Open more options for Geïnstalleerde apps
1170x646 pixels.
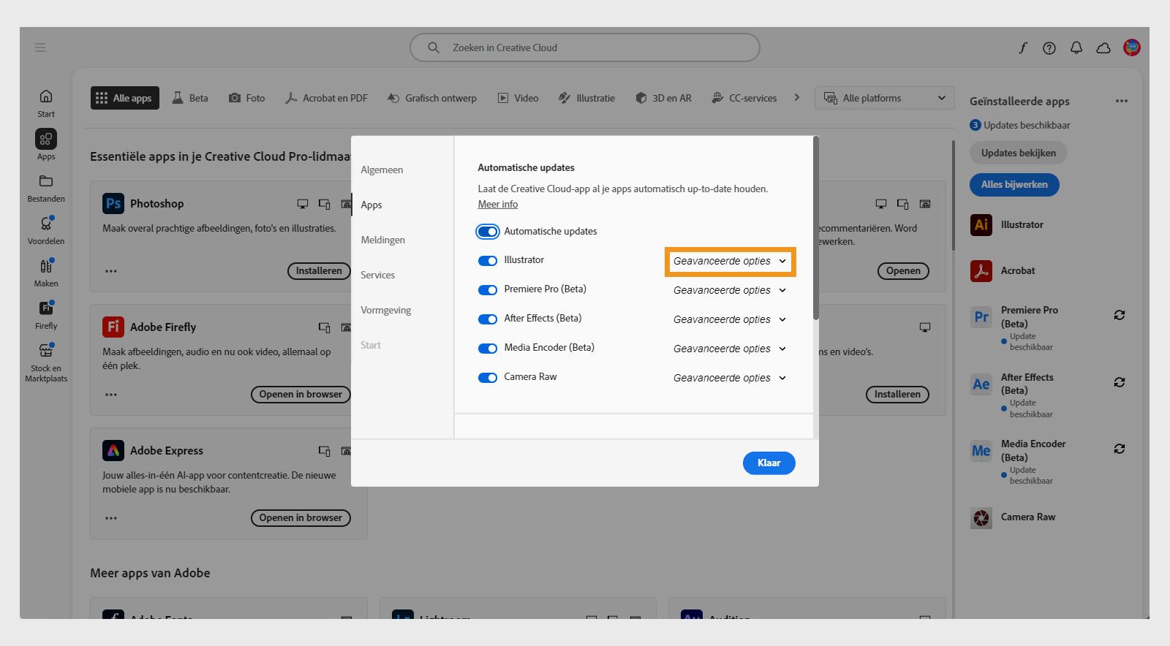pos(1122,101)
